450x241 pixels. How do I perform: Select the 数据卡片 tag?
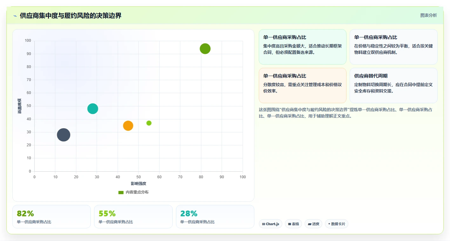[x=337, y=224]
